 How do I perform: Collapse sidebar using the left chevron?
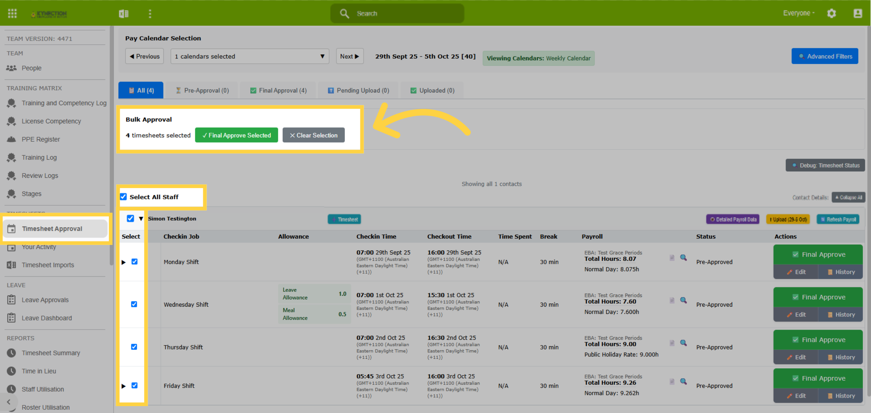(9, 402)
